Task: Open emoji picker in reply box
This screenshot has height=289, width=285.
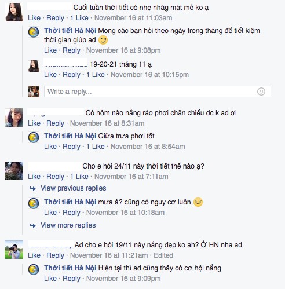Action: 261,92
